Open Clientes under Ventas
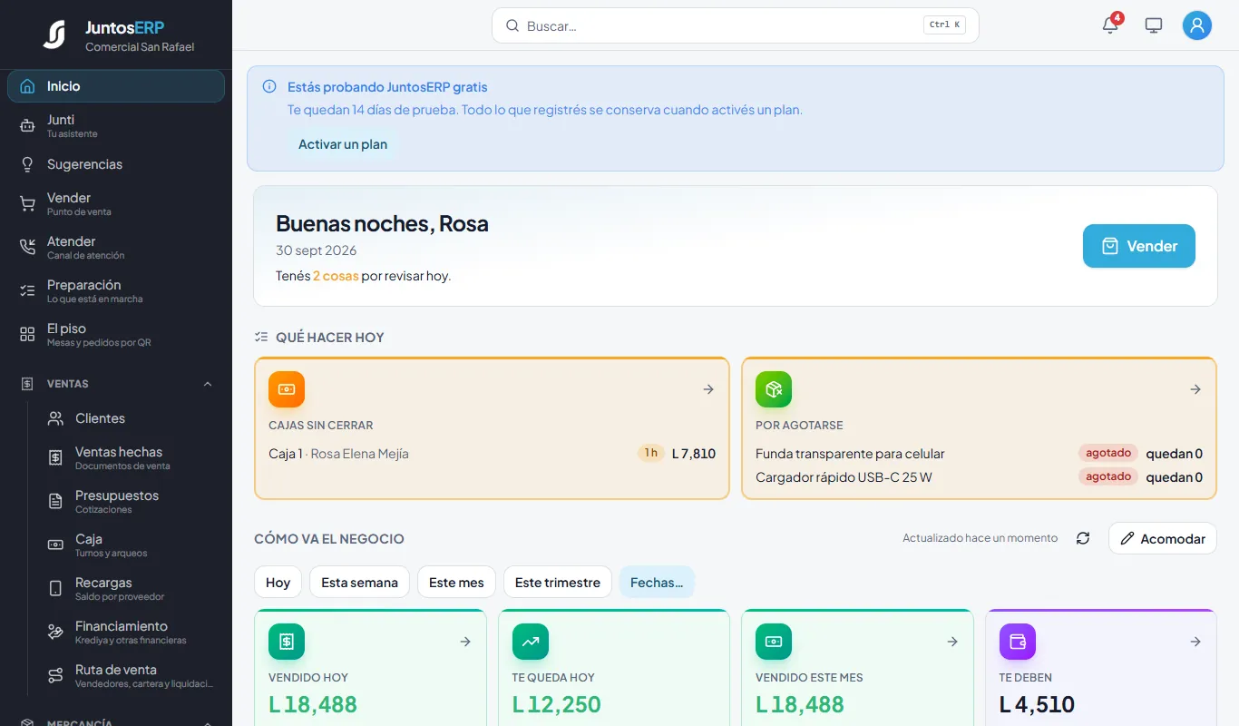The image size is (1239, 726). (131, 418)
